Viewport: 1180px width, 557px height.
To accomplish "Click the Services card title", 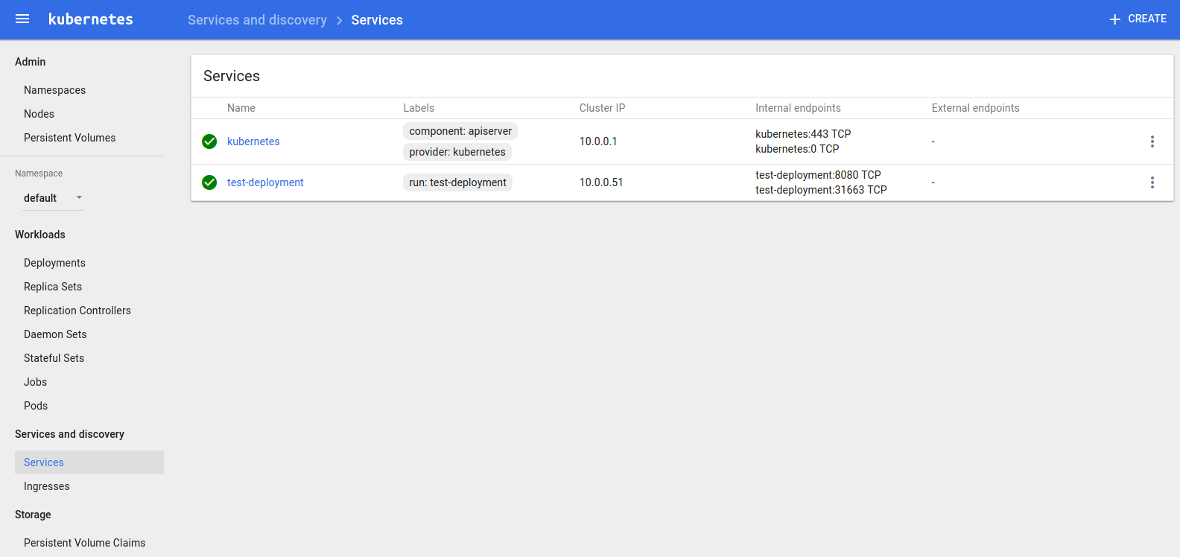I will [x=232, y=76].
